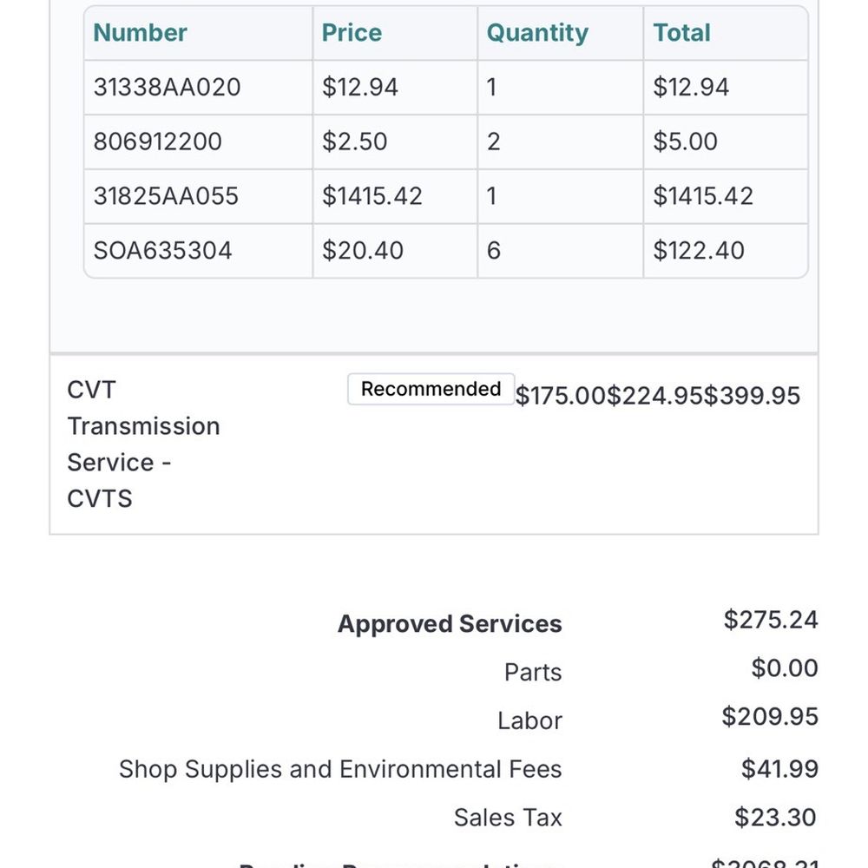Click the Sales Tax amount $23.30

tap(775, 817)
